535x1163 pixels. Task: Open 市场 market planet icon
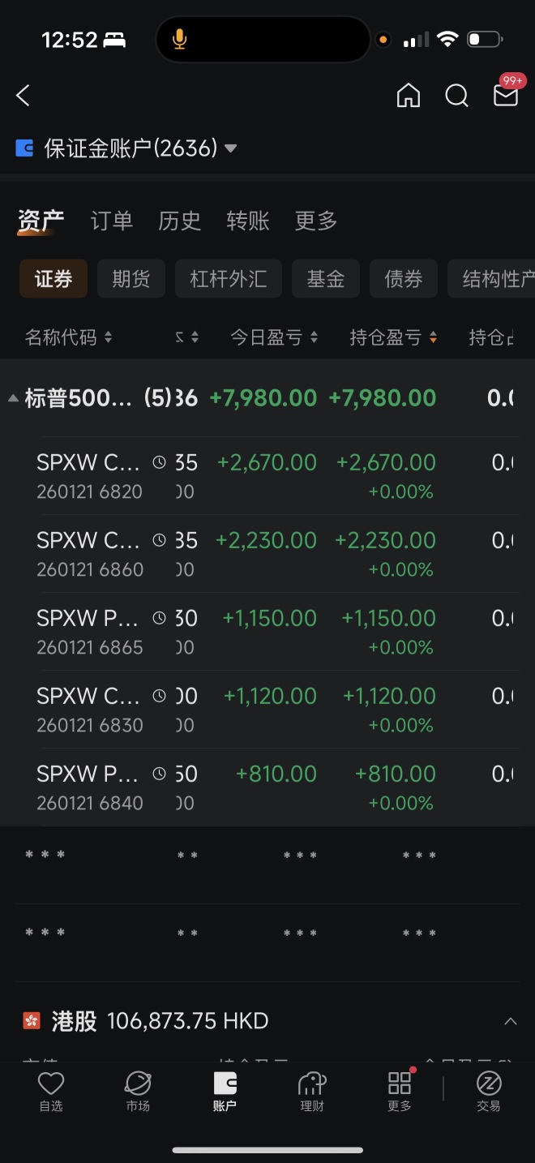(138, 1091)
